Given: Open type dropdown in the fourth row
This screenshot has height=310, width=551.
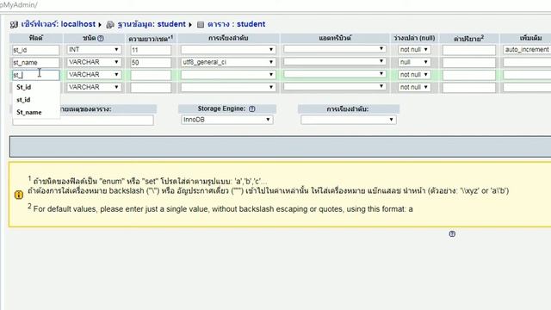Looking at the screenshot, I should [94, 87].
